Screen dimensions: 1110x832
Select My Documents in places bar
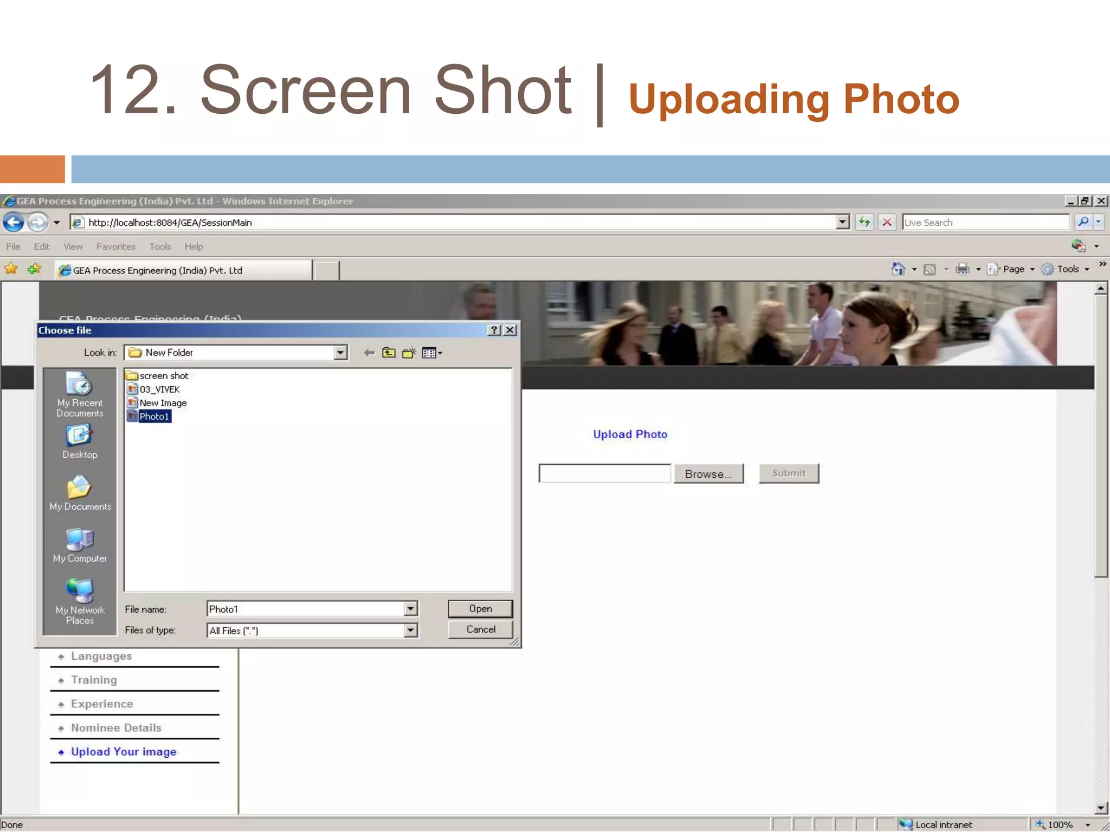[x=80, y=493]
